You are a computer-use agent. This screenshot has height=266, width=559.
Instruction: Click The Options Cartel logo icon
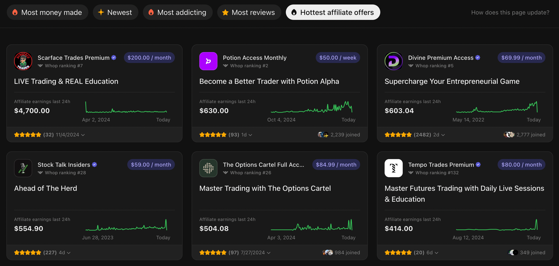pos(208,168)
